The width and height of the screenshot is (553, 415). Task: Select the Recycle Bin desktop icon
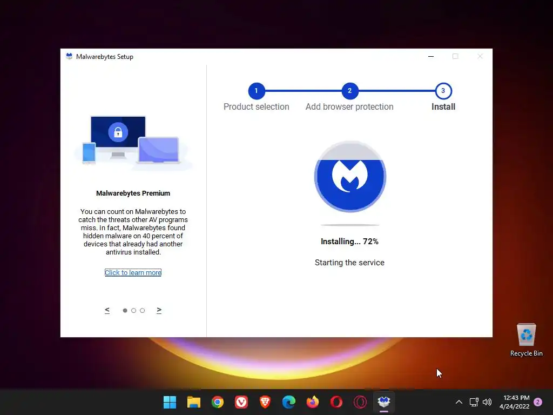[526, 340]
